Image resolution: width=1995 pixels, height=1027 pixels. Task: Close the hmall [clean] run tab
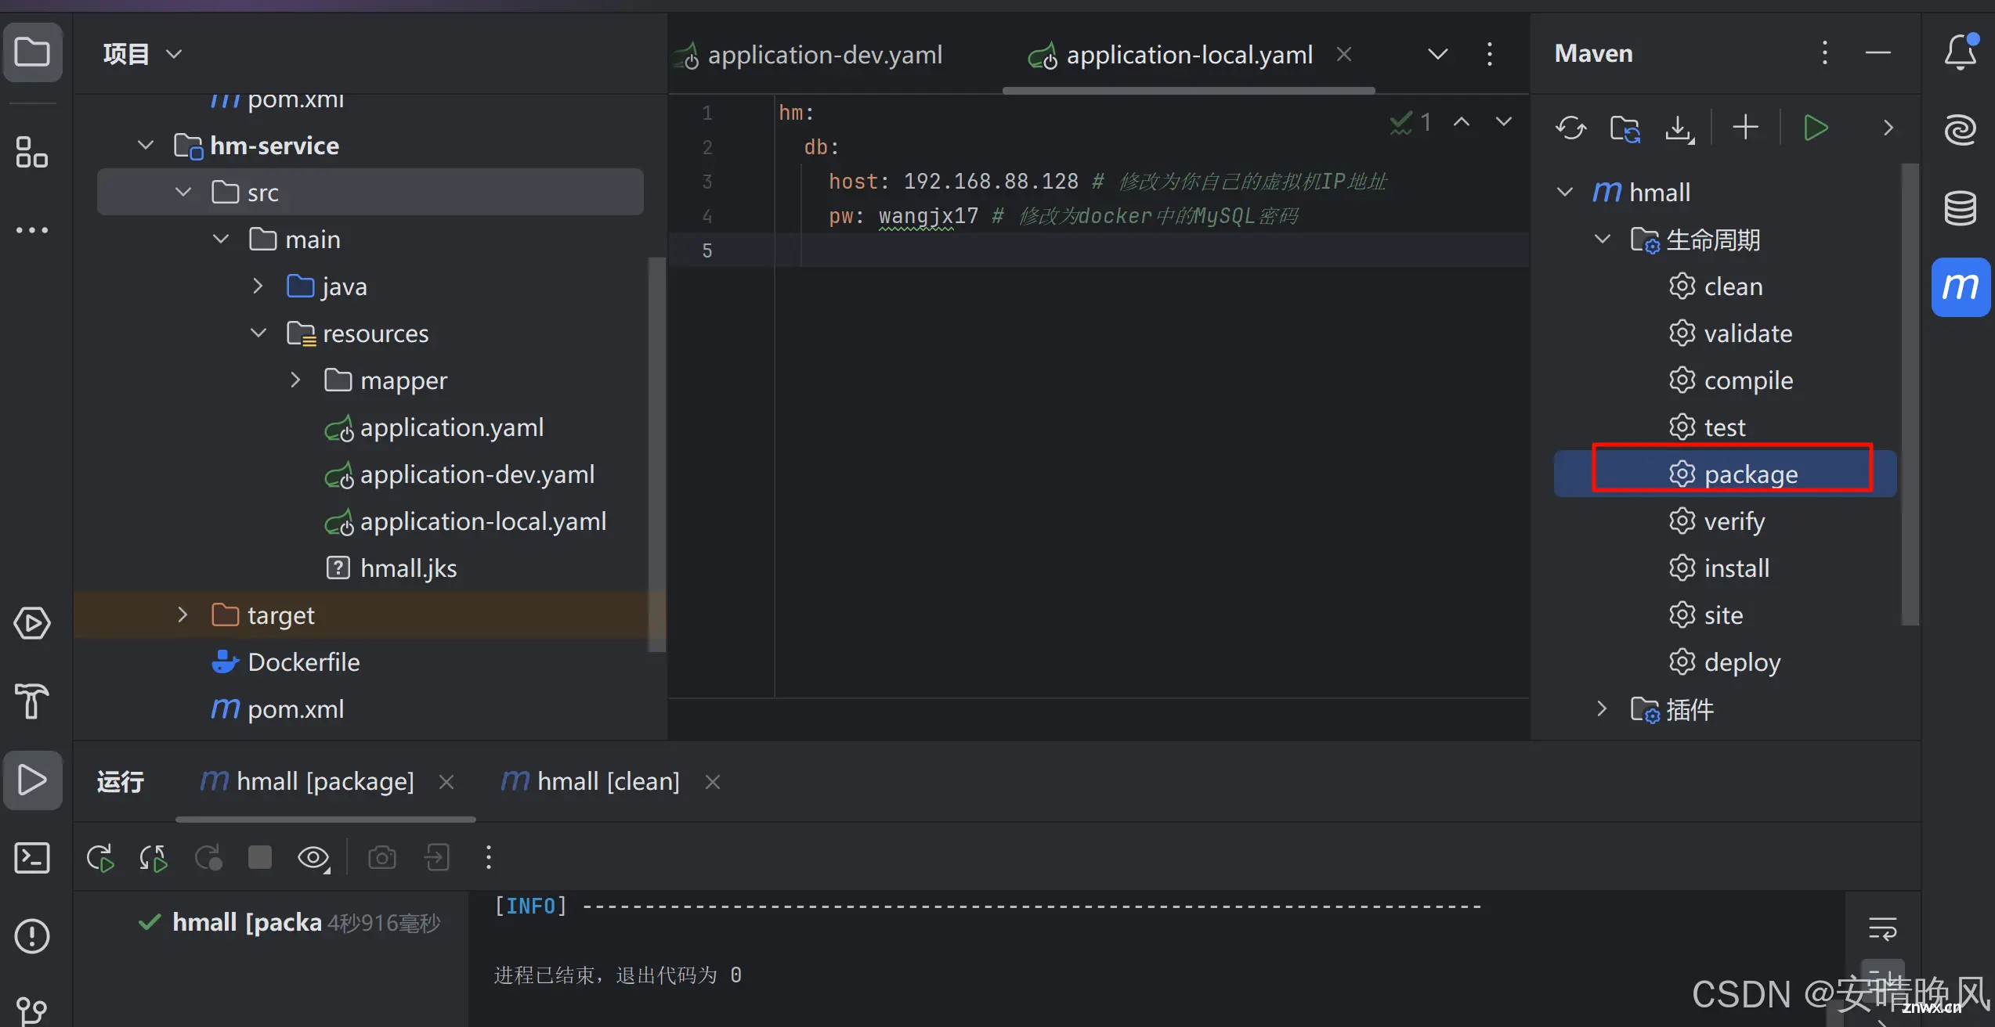coord(713,781)
